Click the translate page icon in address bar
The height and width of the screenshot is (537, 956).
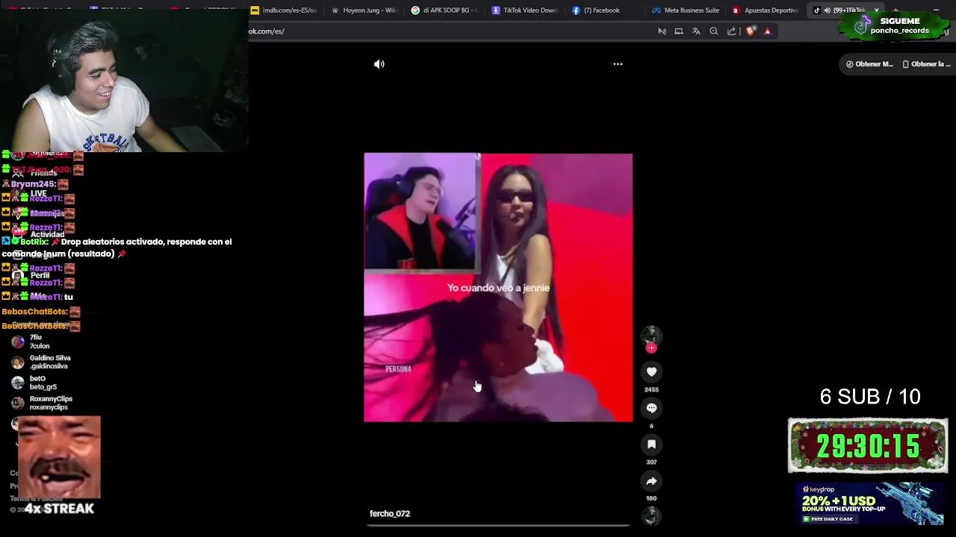coord(696,31)
